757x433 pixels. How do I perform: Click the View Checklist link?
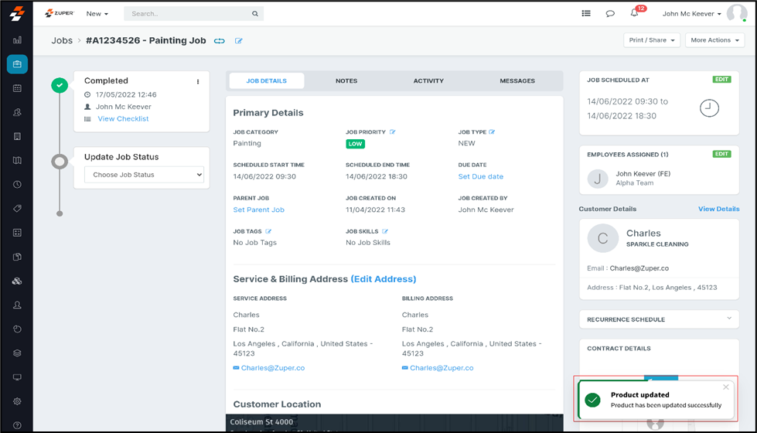[123, 119]
